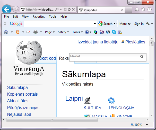The width and height of the screenshot is (156, 130).
Task: Open Pēdējās izmaiņas sidebar link
Action: pyautogui.click(x=23, y=108)
